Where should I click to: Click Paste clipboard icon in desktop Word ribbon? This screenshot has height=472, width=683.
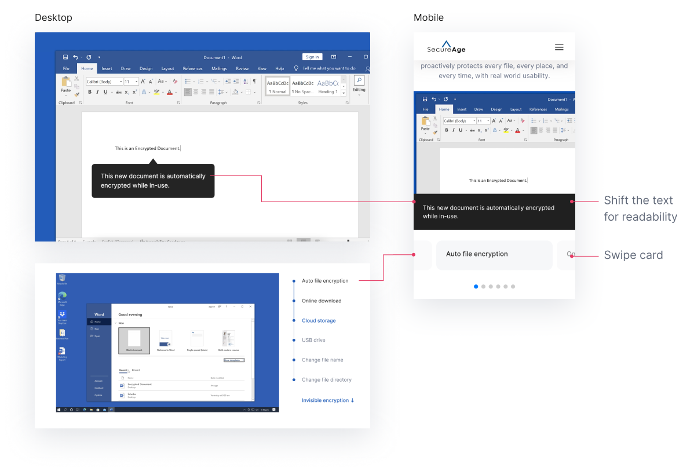tap(66, 82)
